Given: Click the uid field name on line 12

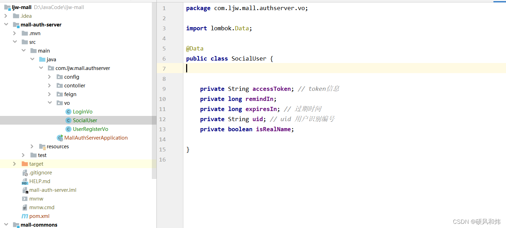Looking at the screenshot, I should (x=258, y=119).
